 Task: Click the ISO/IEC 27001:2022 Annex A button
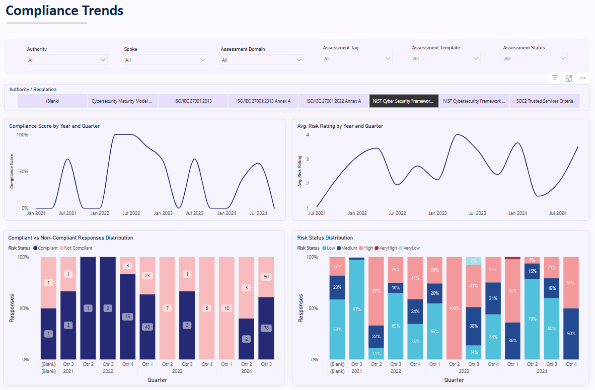coord(333,101)
